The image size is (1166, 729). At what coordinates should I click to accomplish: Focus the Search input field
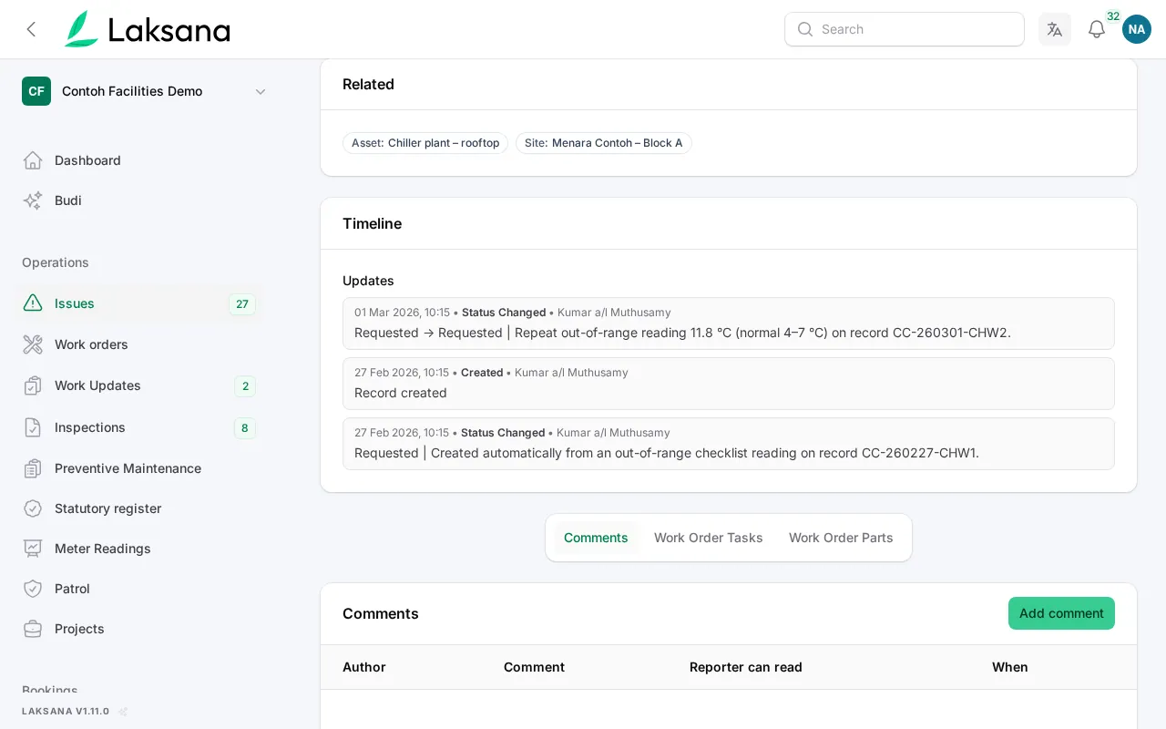click(905, 29)
